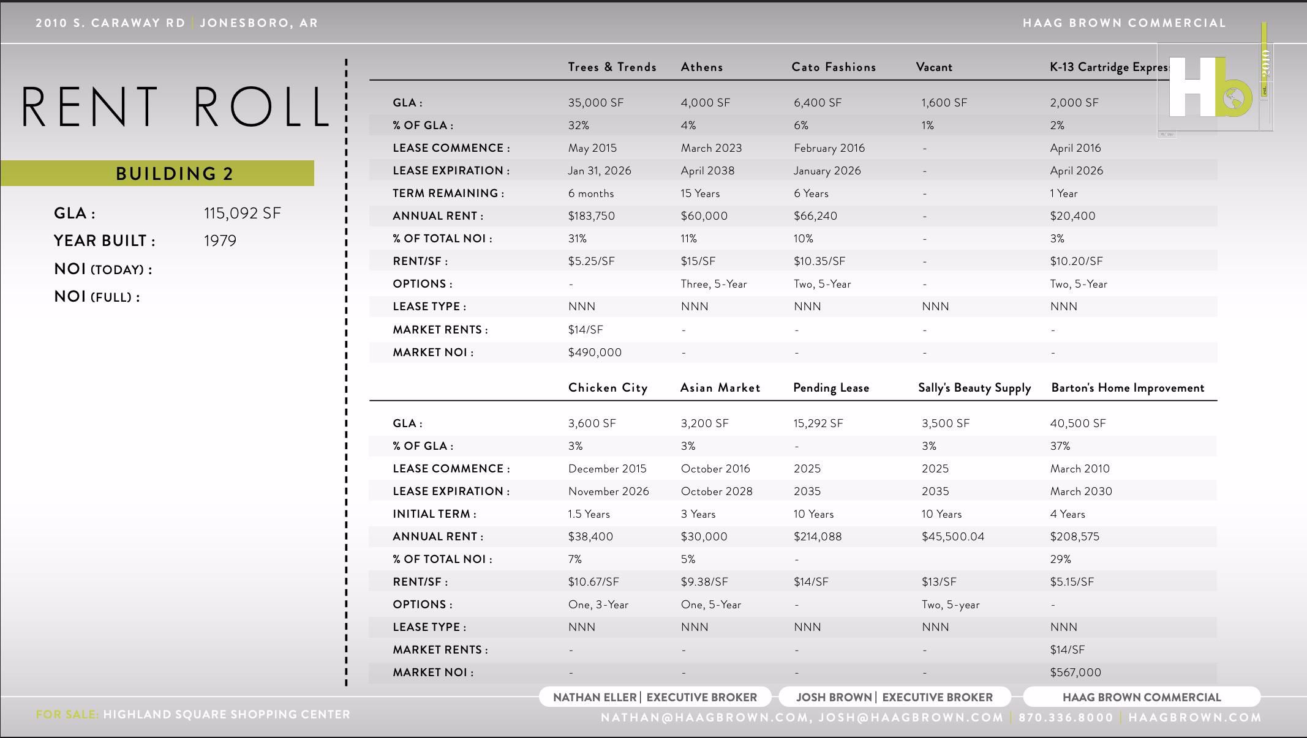Screen dimensions: 1307x738
Task: Click the Nathan Eller Executive Broker button
Action: [x=655, y=697]
